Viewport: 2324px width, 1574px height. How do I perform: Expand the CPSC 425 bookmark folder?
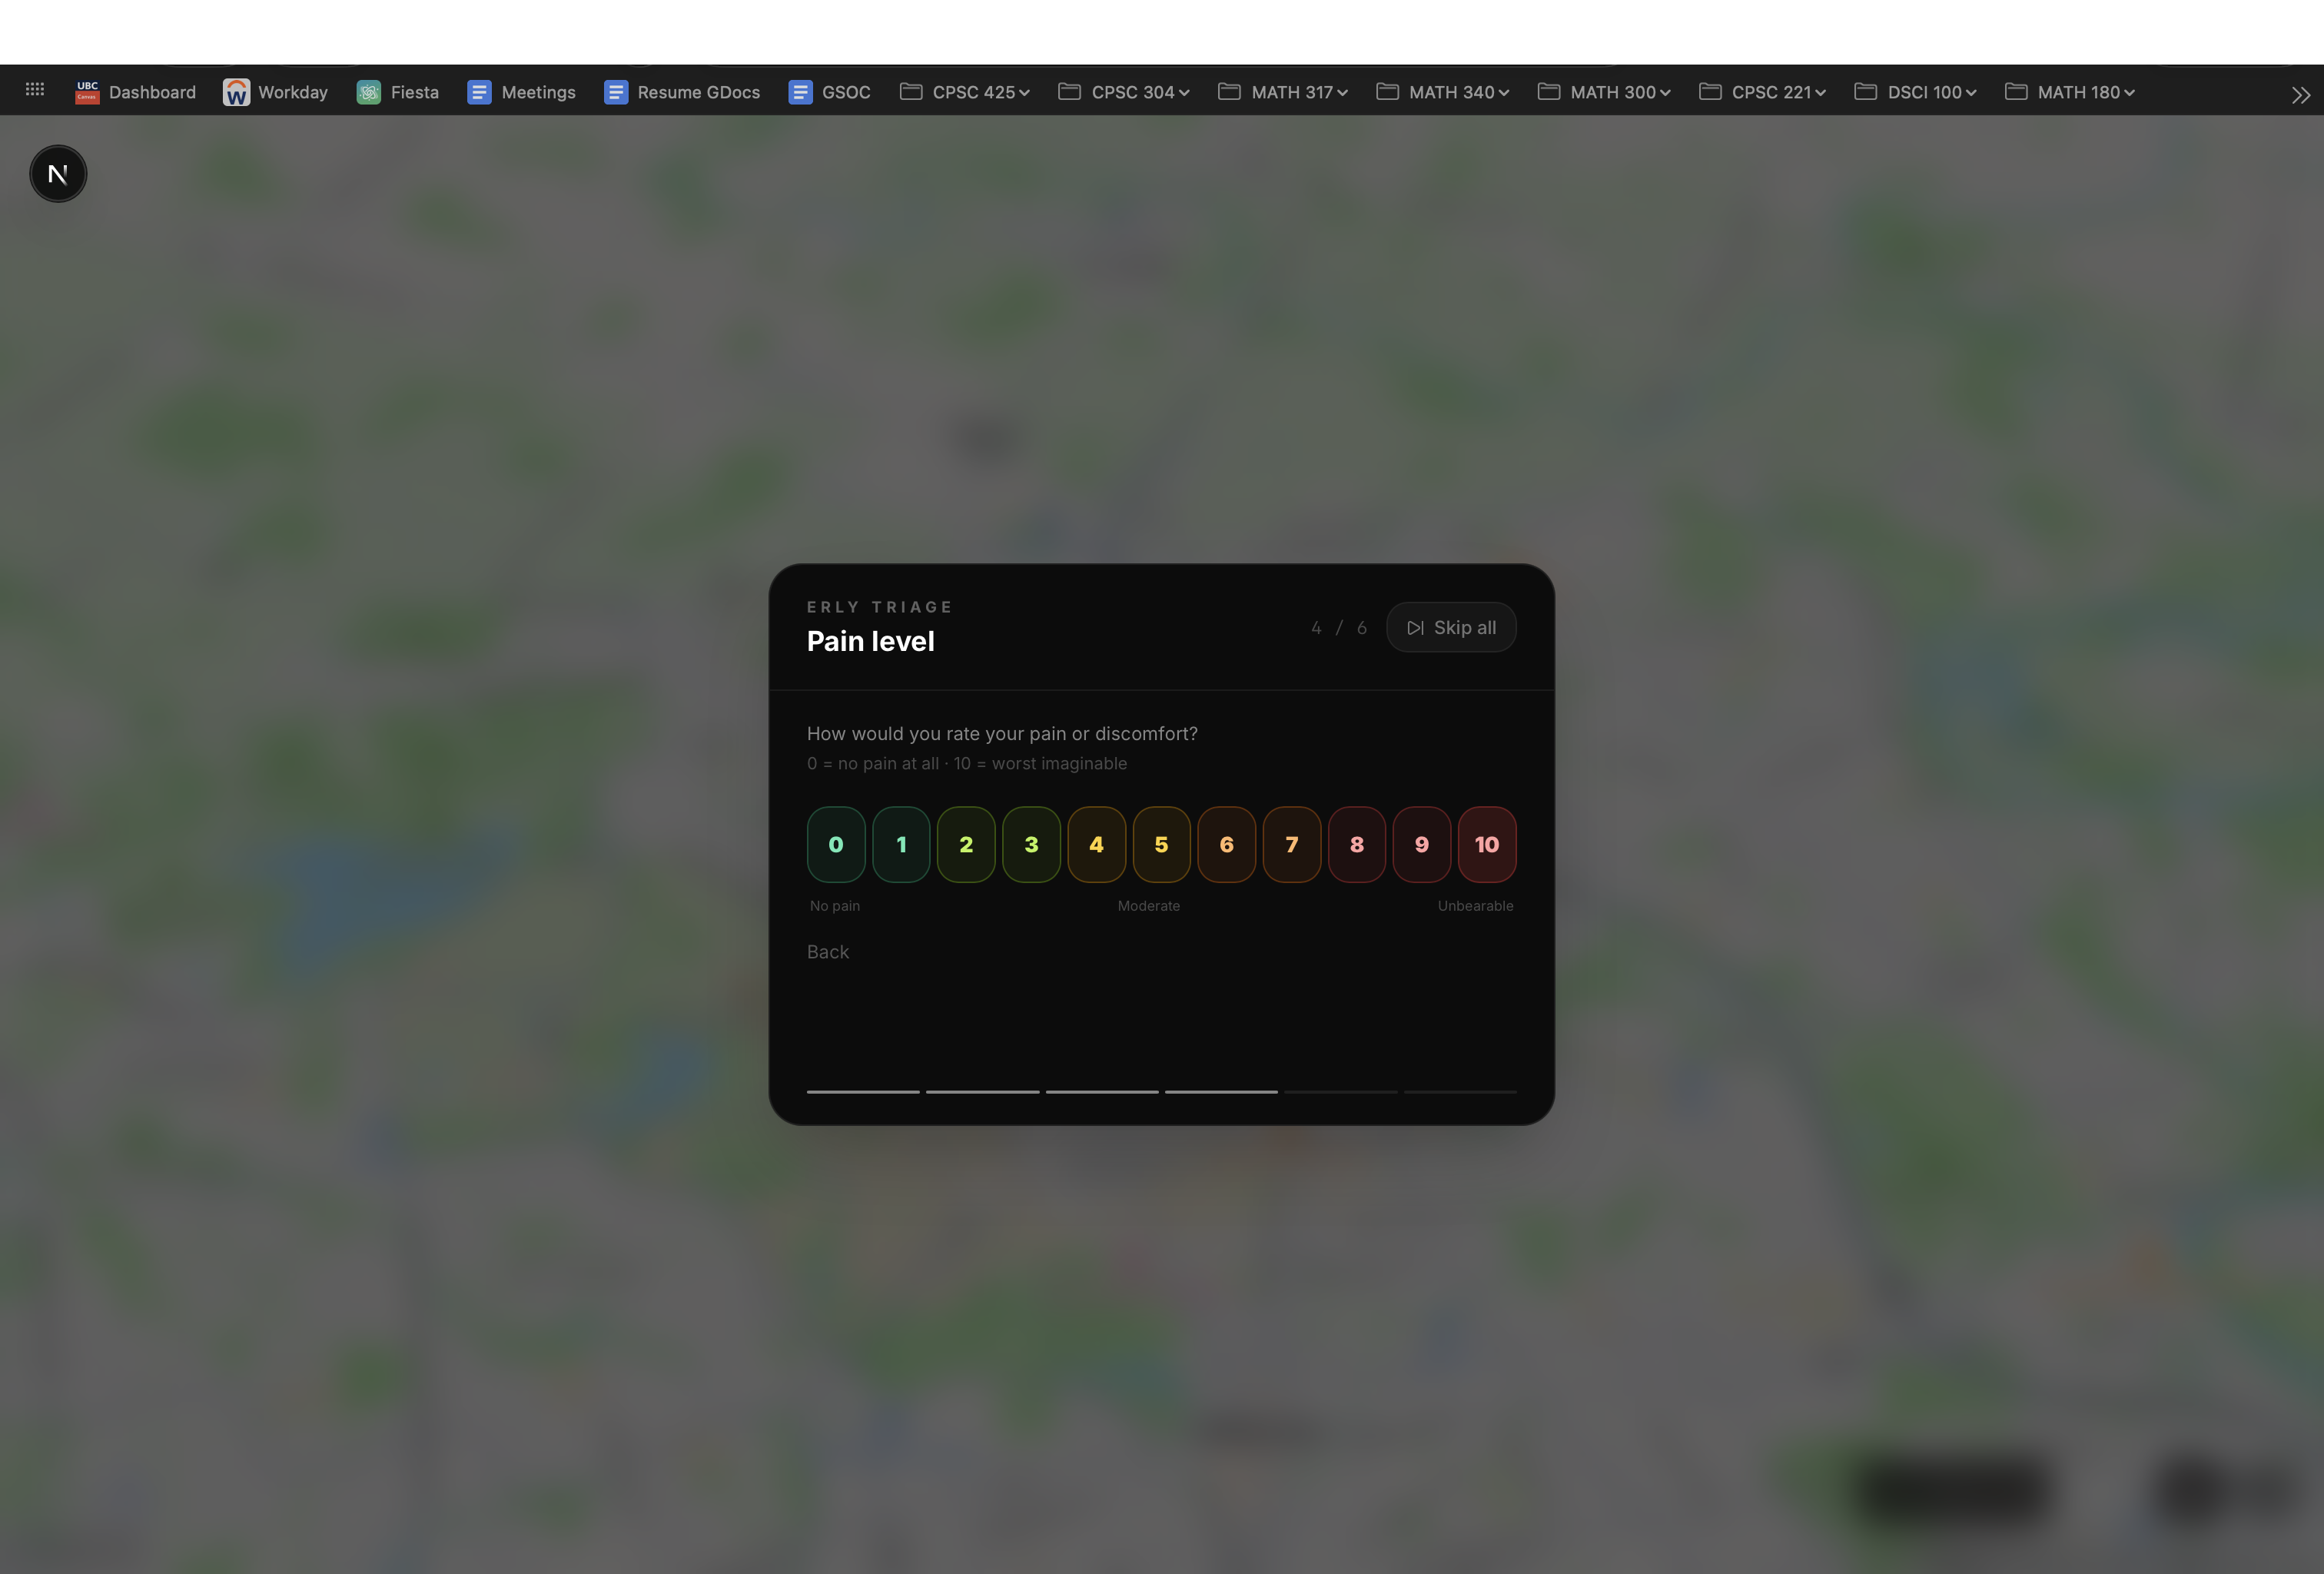pos(965,92)
